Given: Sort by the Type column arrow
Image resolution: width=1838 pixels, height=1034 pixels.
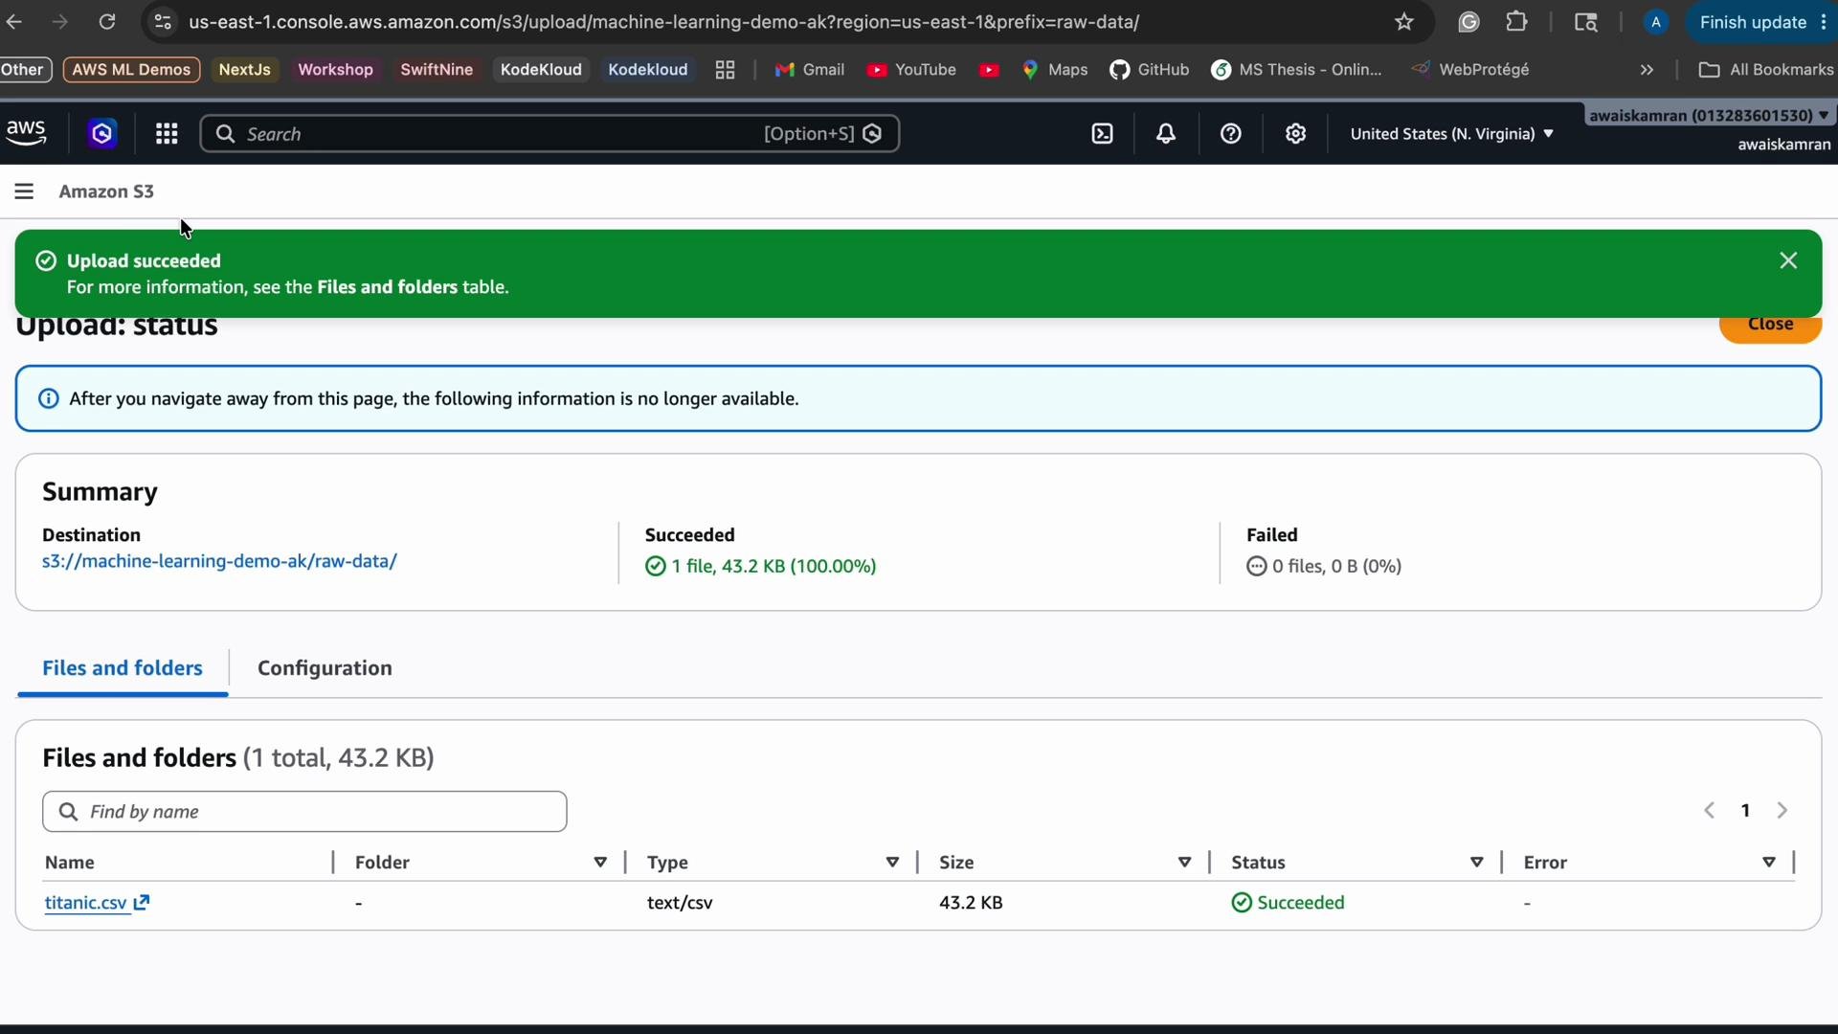Looking at the screenshot, I should tap(892, 863).
